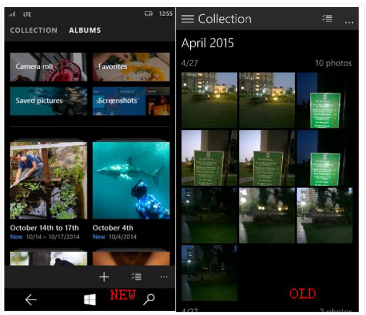This screenshot has height=315, width=366.
Task: Tap the 4/27 date group header
Action: pos(190,63)
